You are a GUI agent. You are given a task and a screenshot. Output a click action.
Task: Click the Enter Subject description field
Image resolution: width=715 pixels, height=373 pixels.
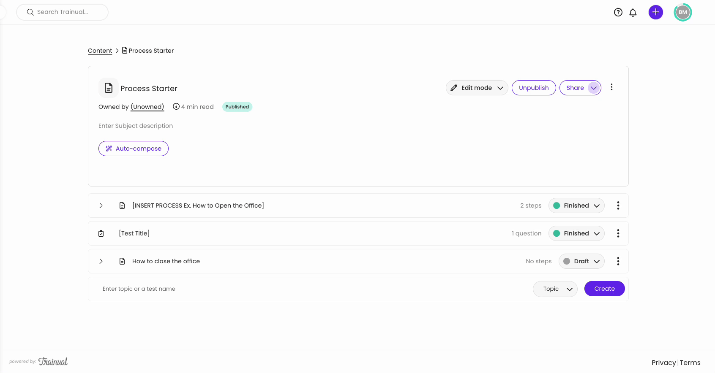tap(136, 126)
